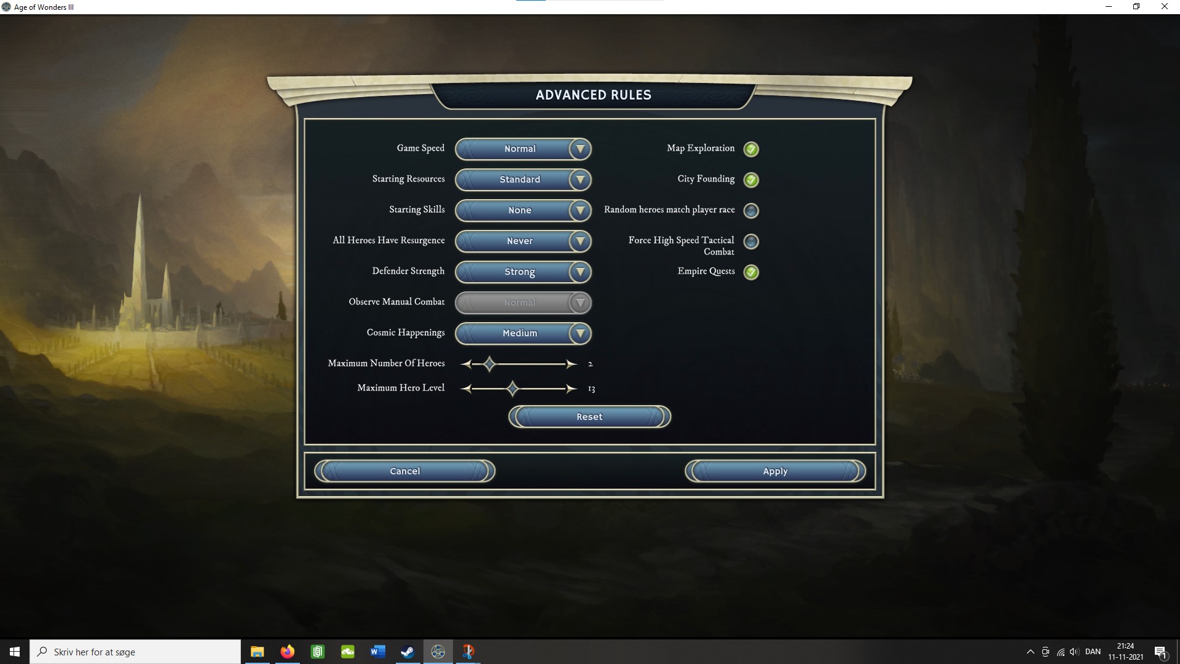Open the green cloud app taskbar icon
The image size is (1180, 664).
(x=348, y=652)
